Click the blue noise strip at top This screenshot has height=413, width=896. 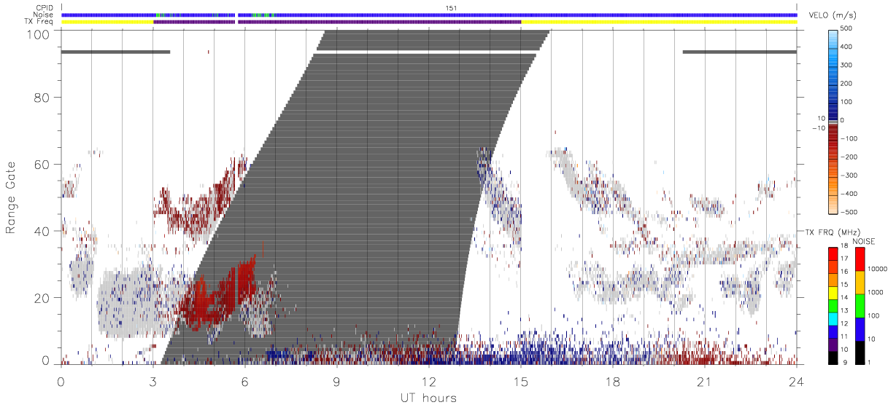coord(429,15)
